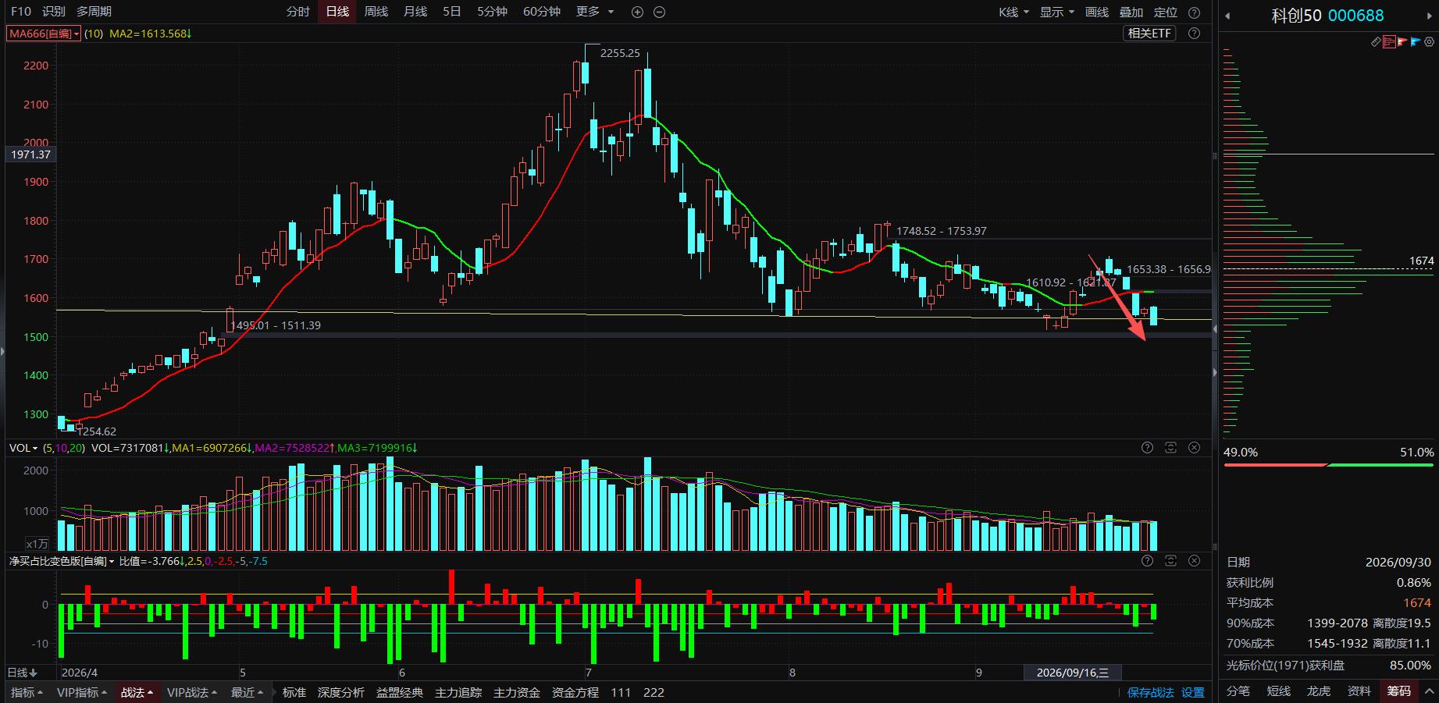Click the 叠加 overlay button
The image size is (1439, 703).
coord(1131,12)
